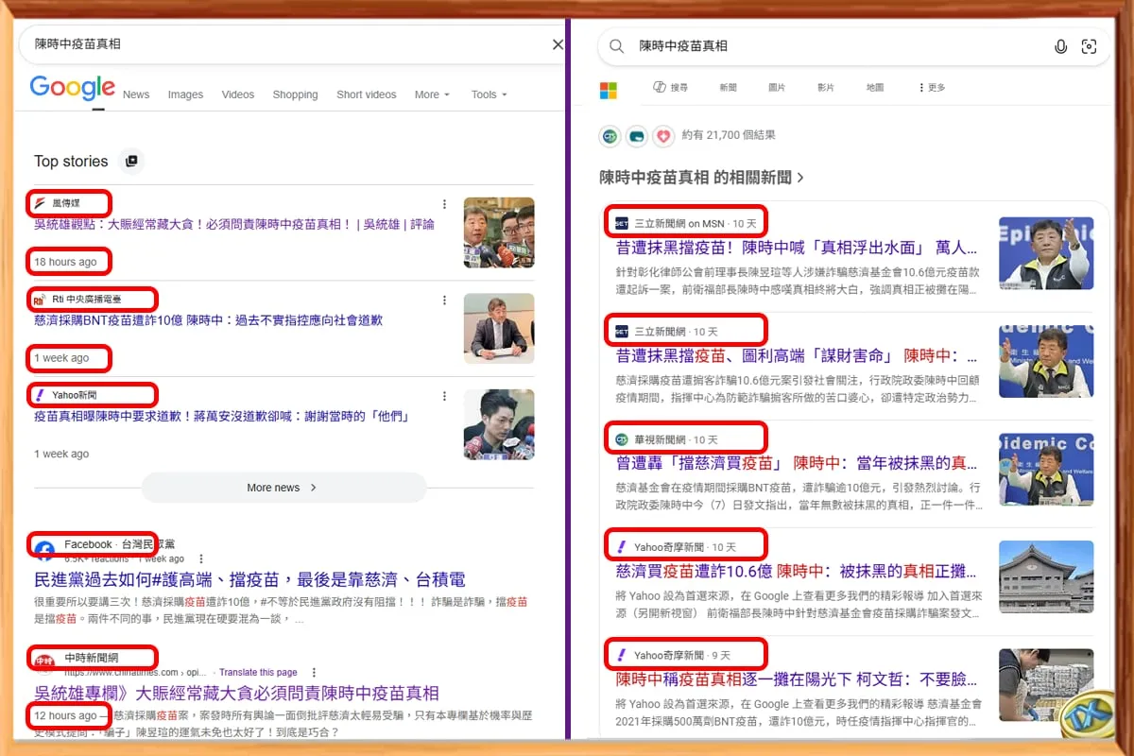Screen dimensions: 1134x756
Task: Click the Rti story thumbnail
Action: (499, 328)
